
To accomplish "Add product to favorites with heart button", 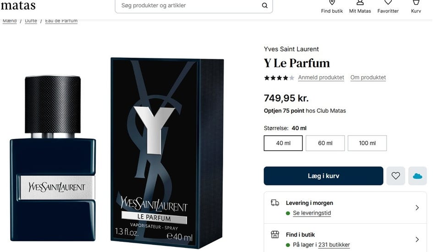I will 396,176.
